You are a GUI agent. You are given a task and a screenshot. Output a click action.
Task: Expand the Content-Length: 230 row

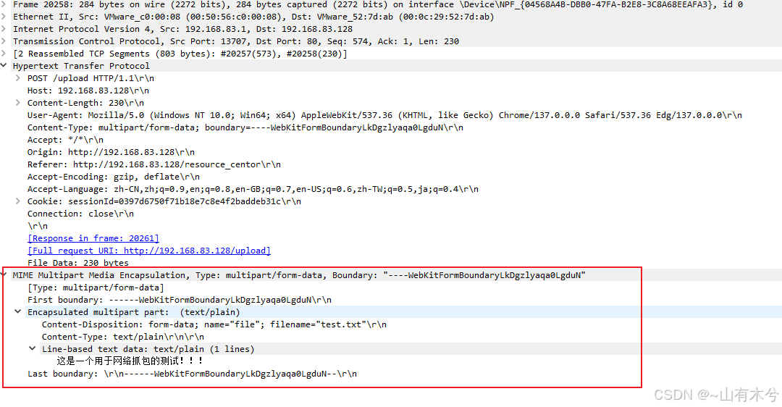tap(18, 103)
